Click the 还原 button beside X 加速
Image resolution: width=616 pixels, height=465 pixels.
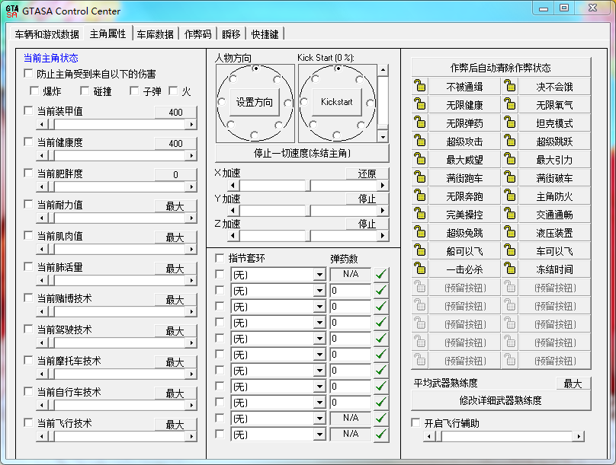[x=367, y=174]
